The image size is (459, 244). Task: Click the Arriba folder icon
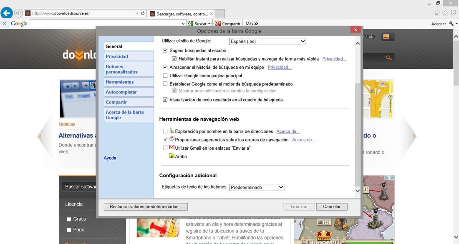coord(171,156)
